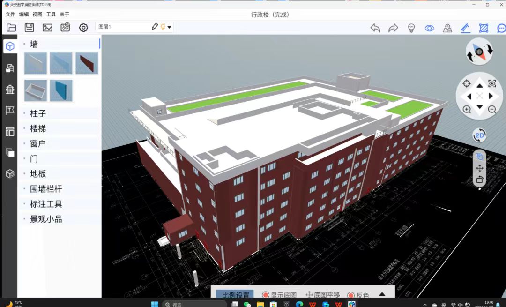Click the 底图平移 button
The height and width of the screenshot is (307, 506).
[323, 295]
